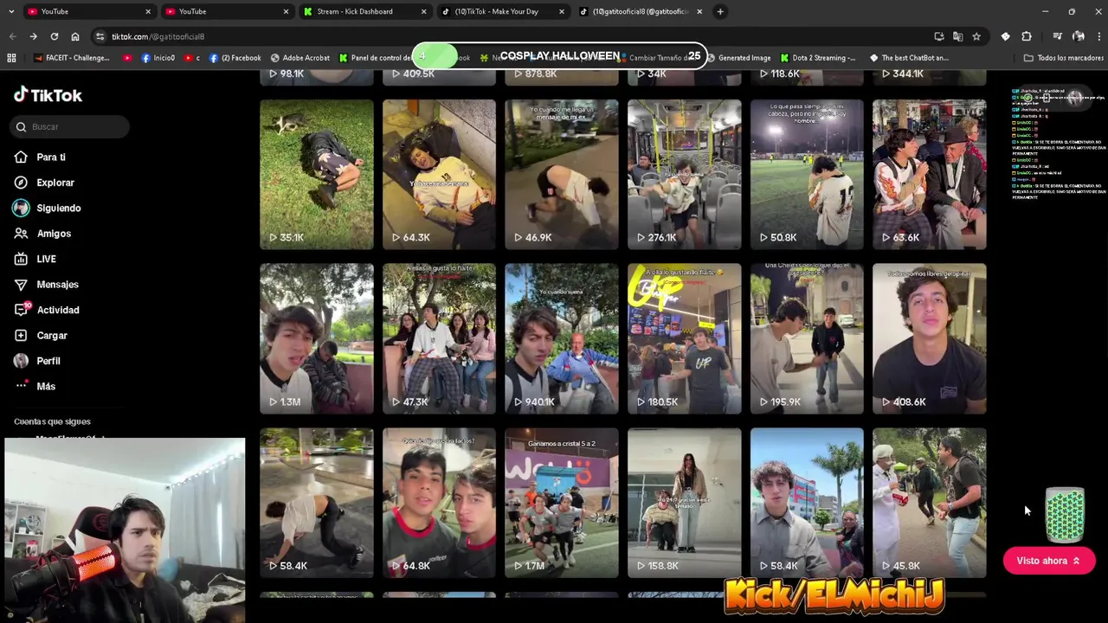1108x623 pixels.
Task: Open The best ChatBot bookmark
Action: tap(909, 58)
